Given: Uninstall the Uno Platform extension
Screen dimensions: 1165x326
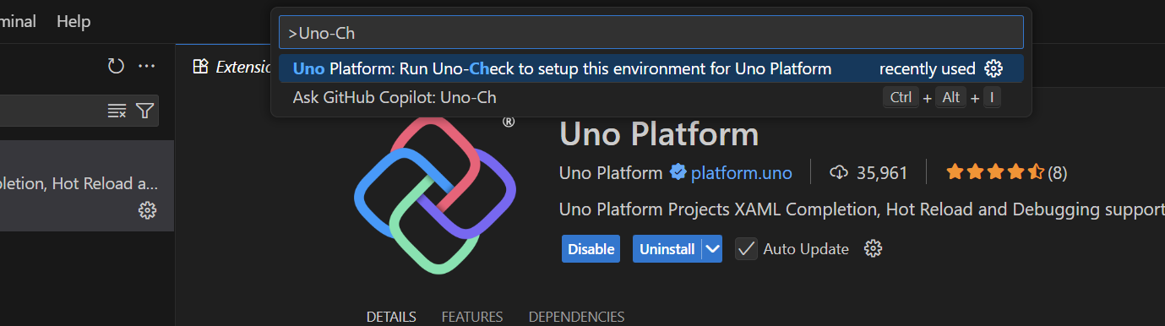Looking at the screenshot, I should click(667, 248).
